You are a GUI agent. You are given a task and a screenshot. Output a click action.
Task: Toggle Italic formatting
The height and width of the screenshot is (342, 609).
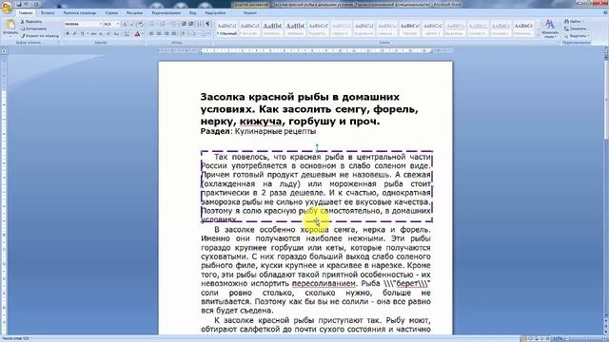tap(74, 34)
